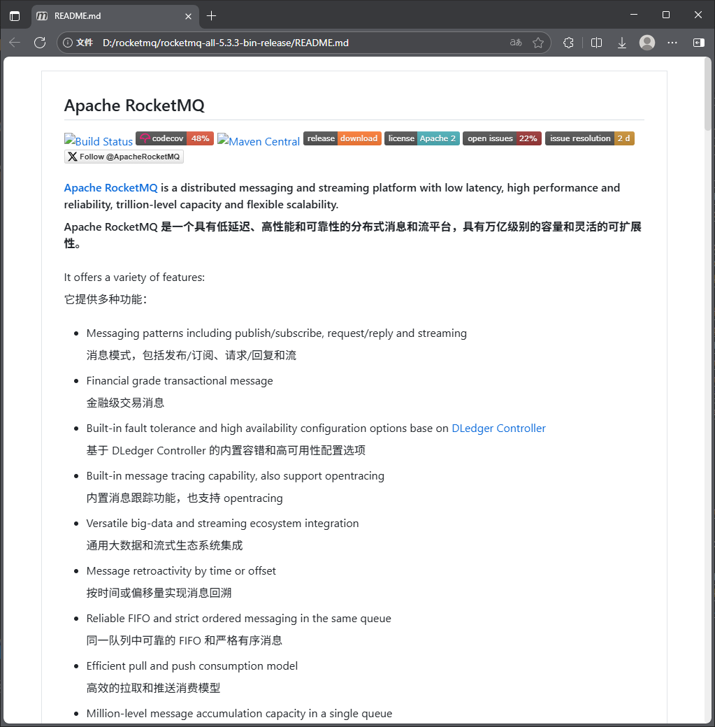This screenshot has width=715, height=727.
Task: Toggle the favorites star for this page
Action: (539, 43)
